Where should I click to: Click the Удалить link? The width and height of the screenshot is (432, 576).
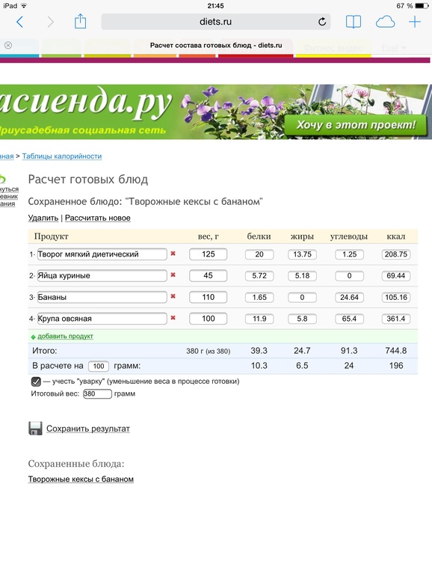(x=43, y=218)
